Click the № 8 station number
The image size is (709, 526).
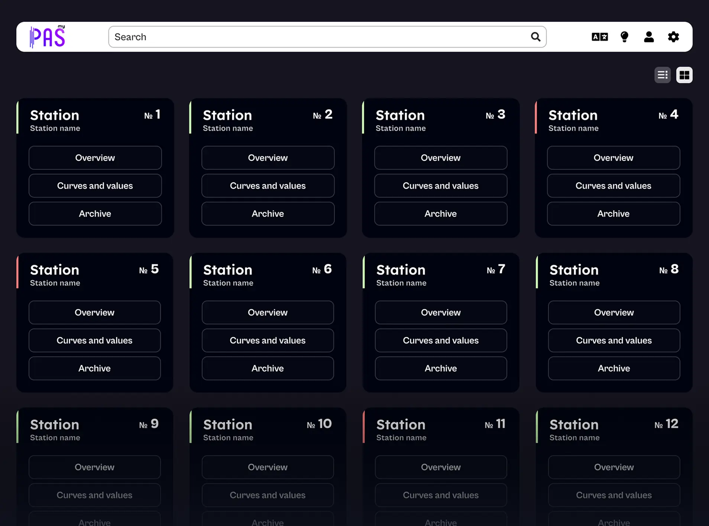pos(669,269)
